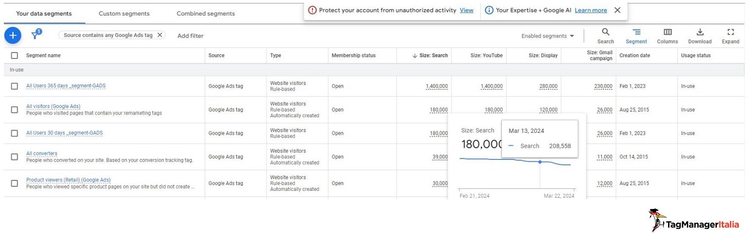Open the Columns editor icon
Image resolution: width=750 pixels, height=242 pixels.
tap(667, 36)
